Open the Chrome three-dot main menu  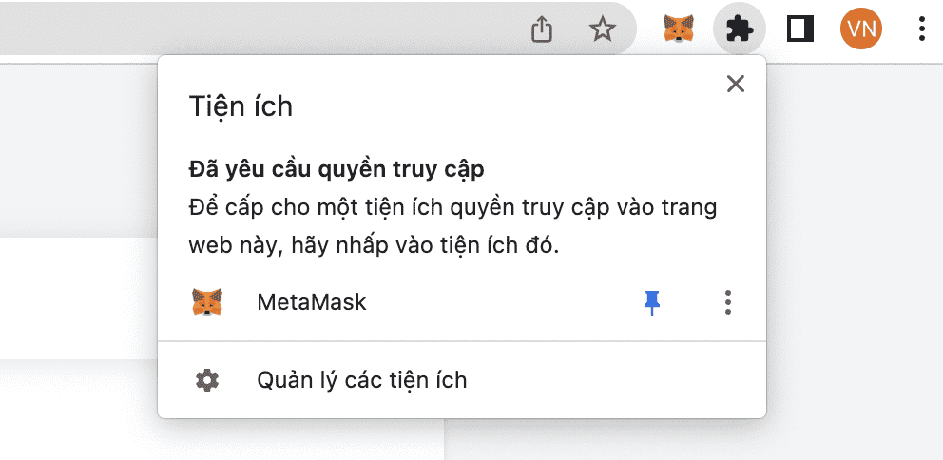tap(921, 30)
